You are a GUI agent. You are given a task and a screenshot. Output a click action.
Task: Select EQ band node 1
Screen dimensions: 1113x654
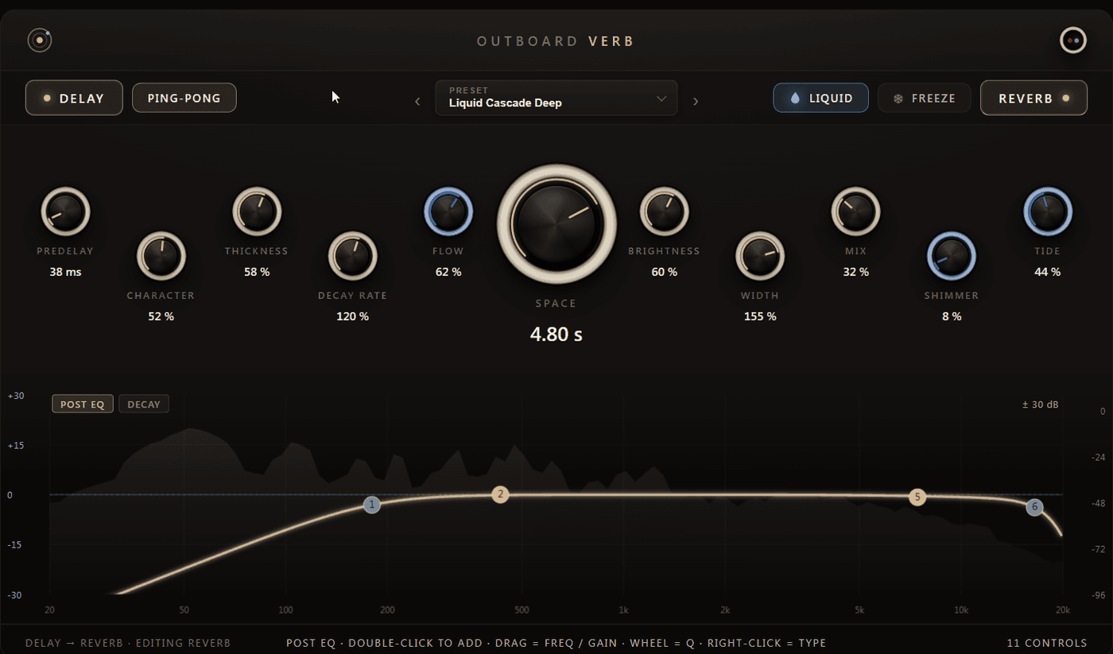[371, 505]
